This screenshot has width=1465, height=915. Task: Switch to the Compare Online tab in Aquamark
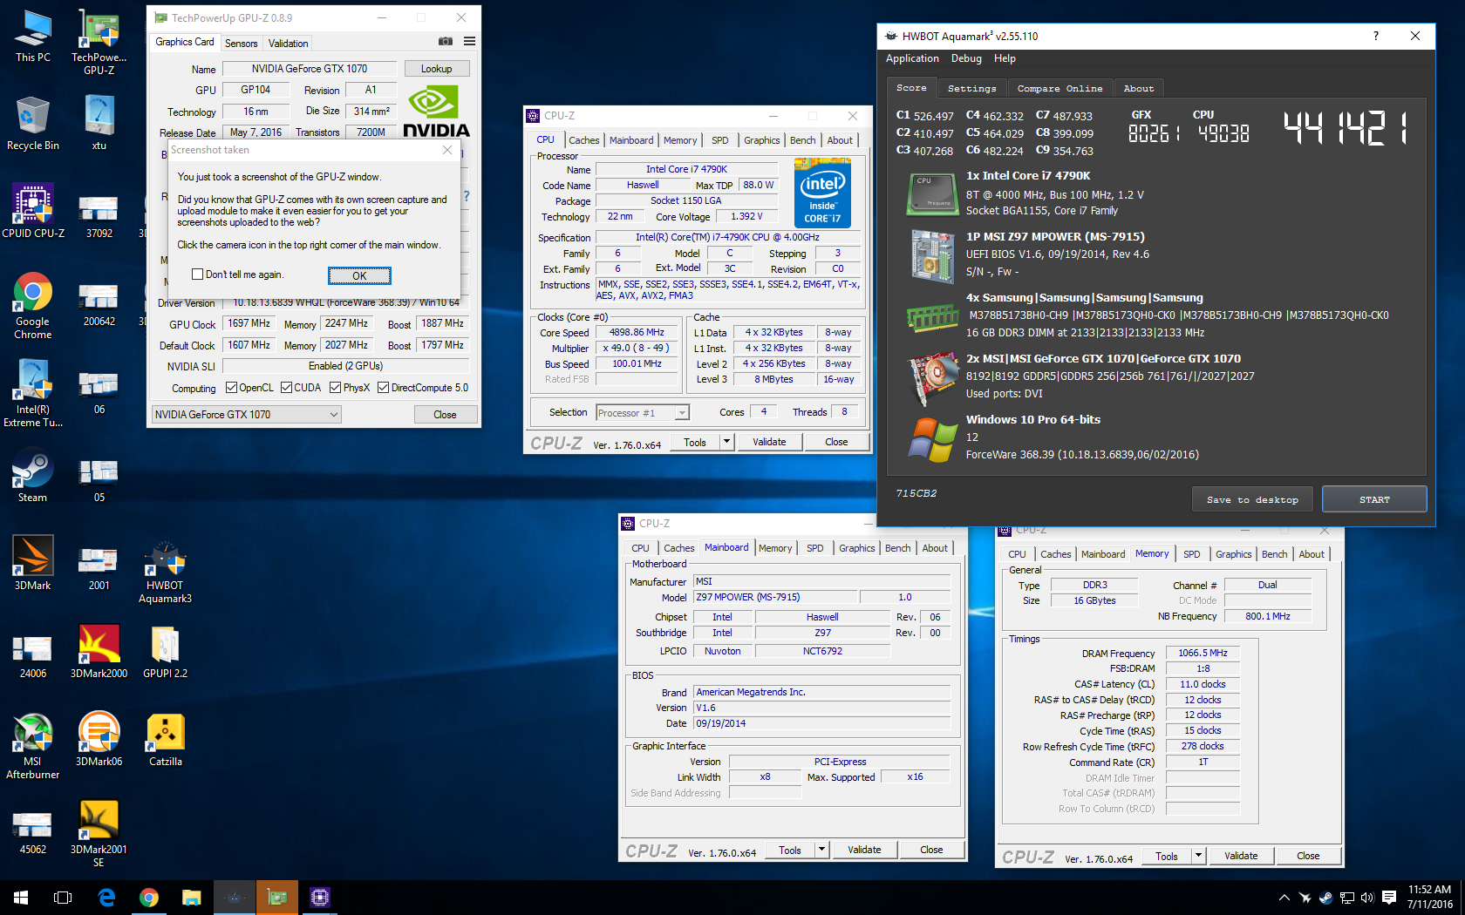1060,88
